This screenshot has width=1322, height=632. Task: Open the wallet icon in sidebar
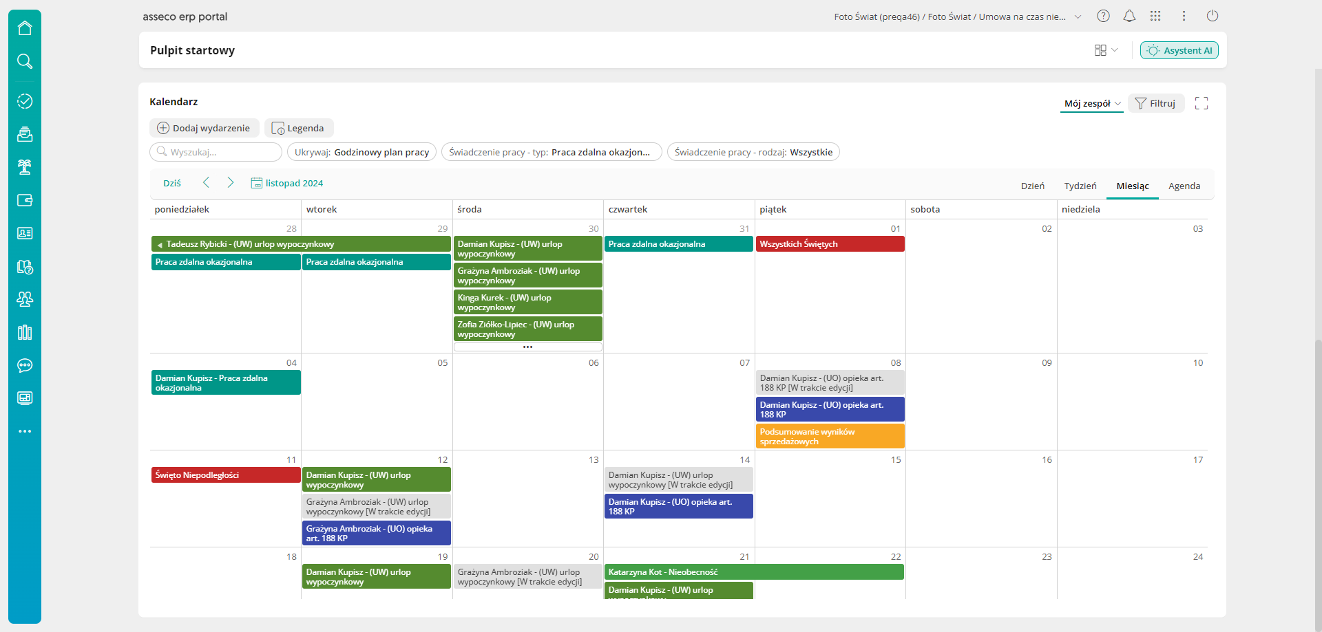pyautogui.click(x=25, y=200)
